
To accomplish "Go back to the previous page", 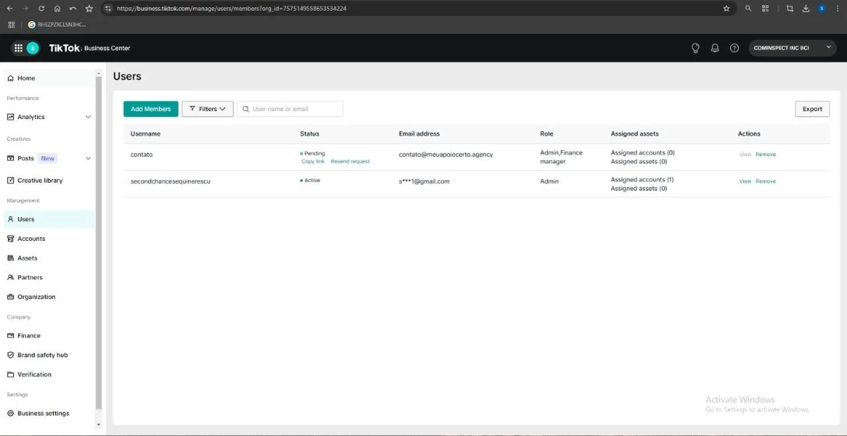I will click(x=9, y=9).
